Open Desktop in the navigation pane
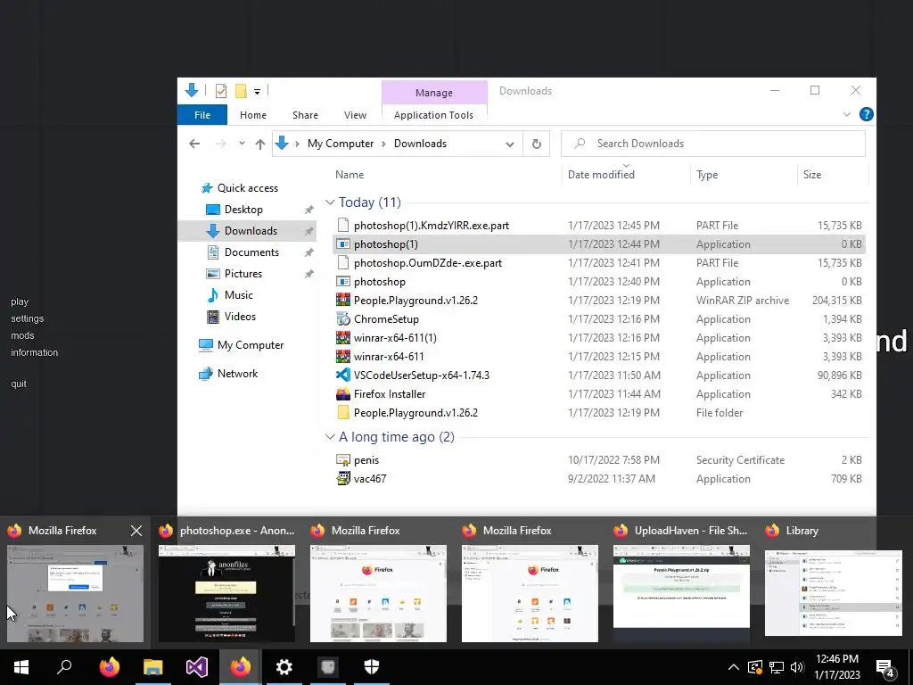The width and height of the screenshot is (913, 685). tap(243, 210)
